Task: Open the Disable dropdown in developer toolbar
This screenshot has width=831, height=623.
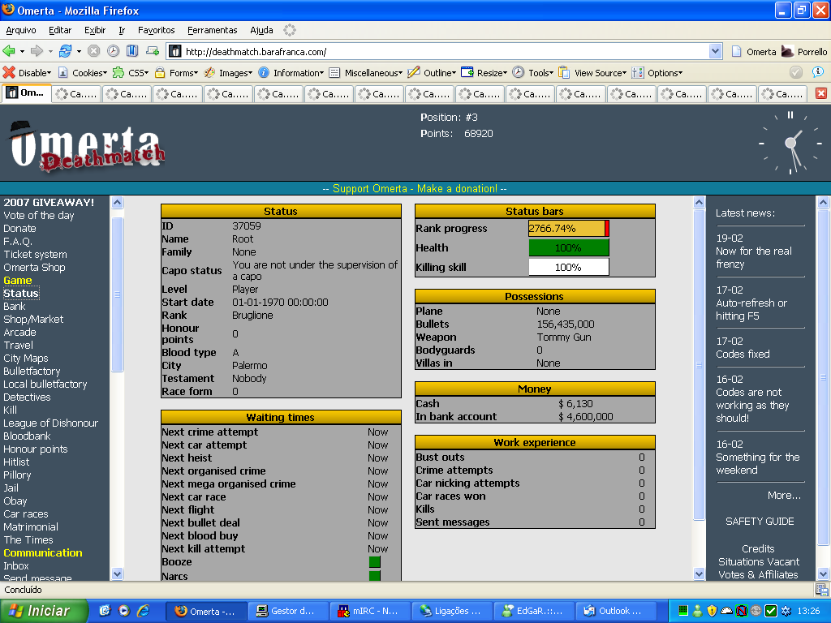Action: click(x=28, y=72)
